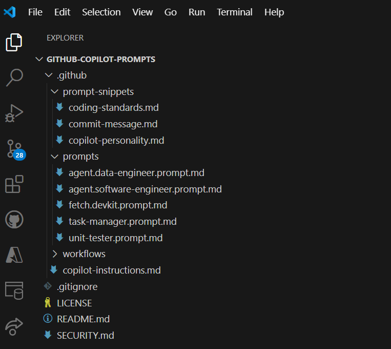Click the GITHUB-COPILOT-PROMPTS section header text

101,59
